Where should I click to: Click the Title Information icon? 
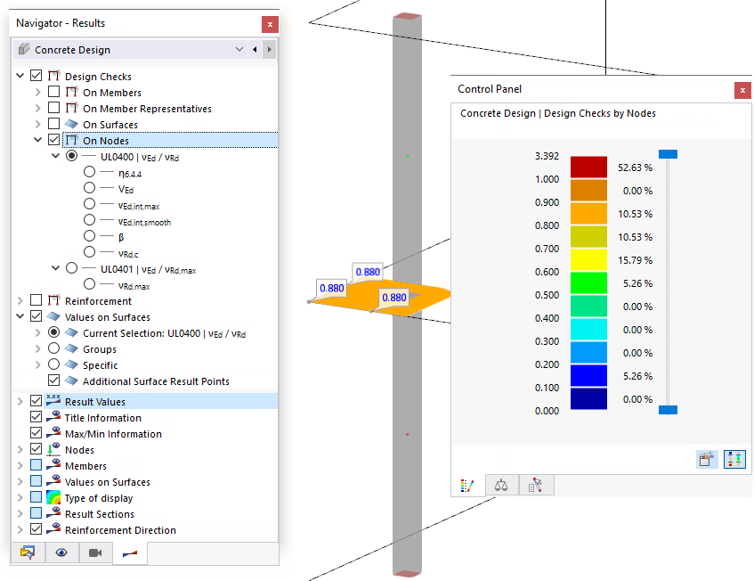(x=53, y=417)
